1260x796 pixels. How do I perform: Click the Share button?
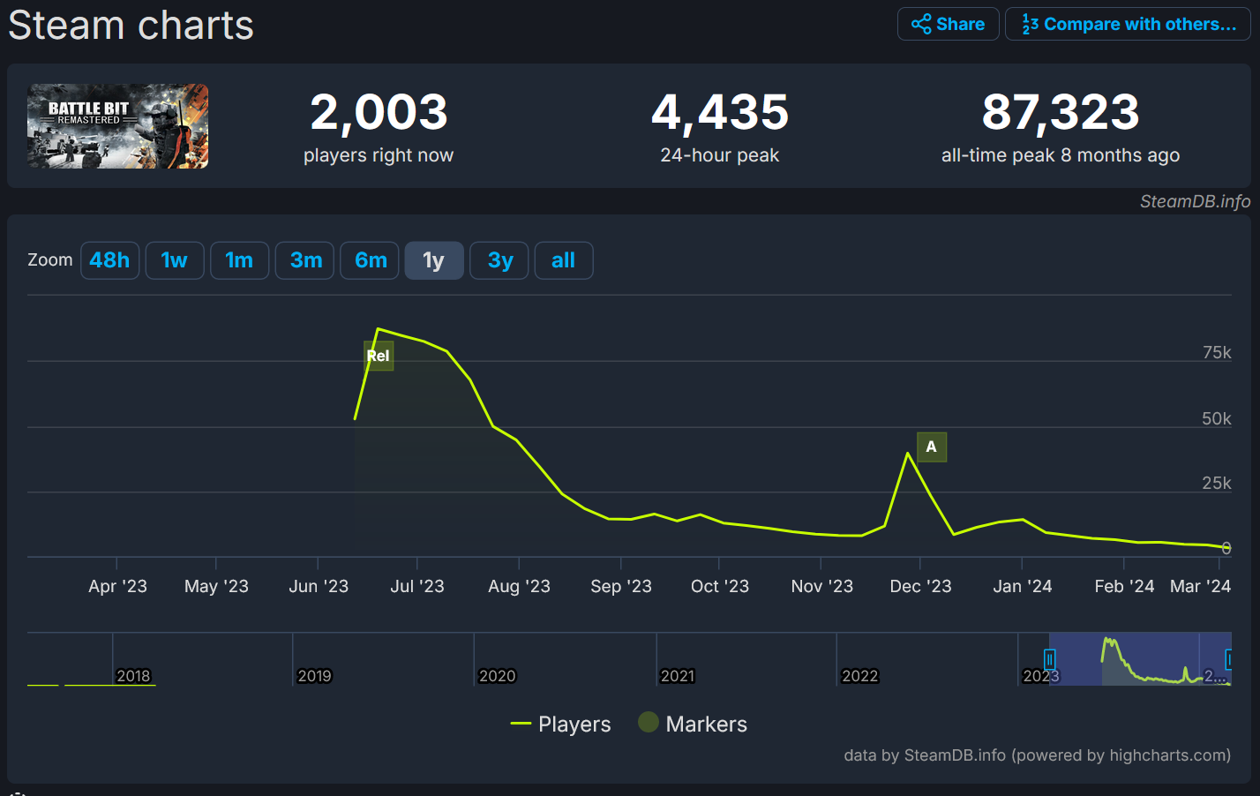click(x=948, y=24)
